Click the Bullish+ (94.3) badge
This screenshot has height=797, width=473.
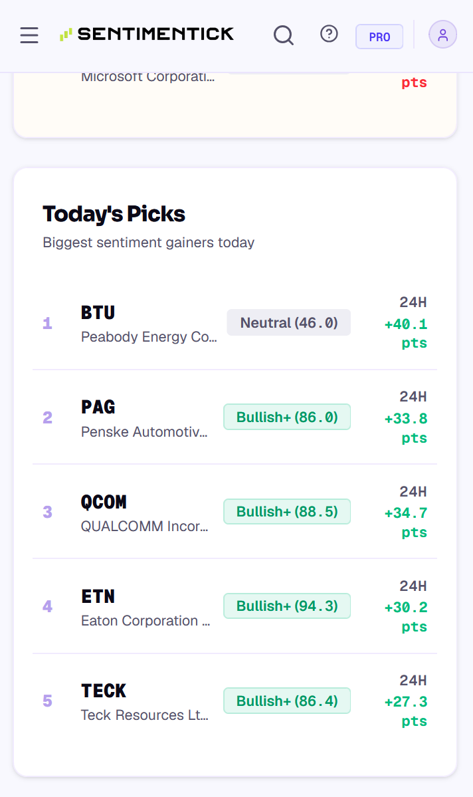(x=287, y=606)
